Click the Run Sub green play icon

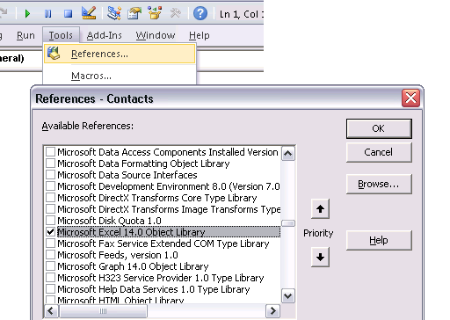click(x=27, y=13)
